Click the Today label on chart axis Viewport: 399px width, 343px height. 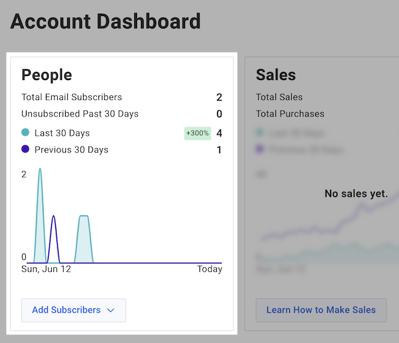pyautogui.click(x=209, y=270)
